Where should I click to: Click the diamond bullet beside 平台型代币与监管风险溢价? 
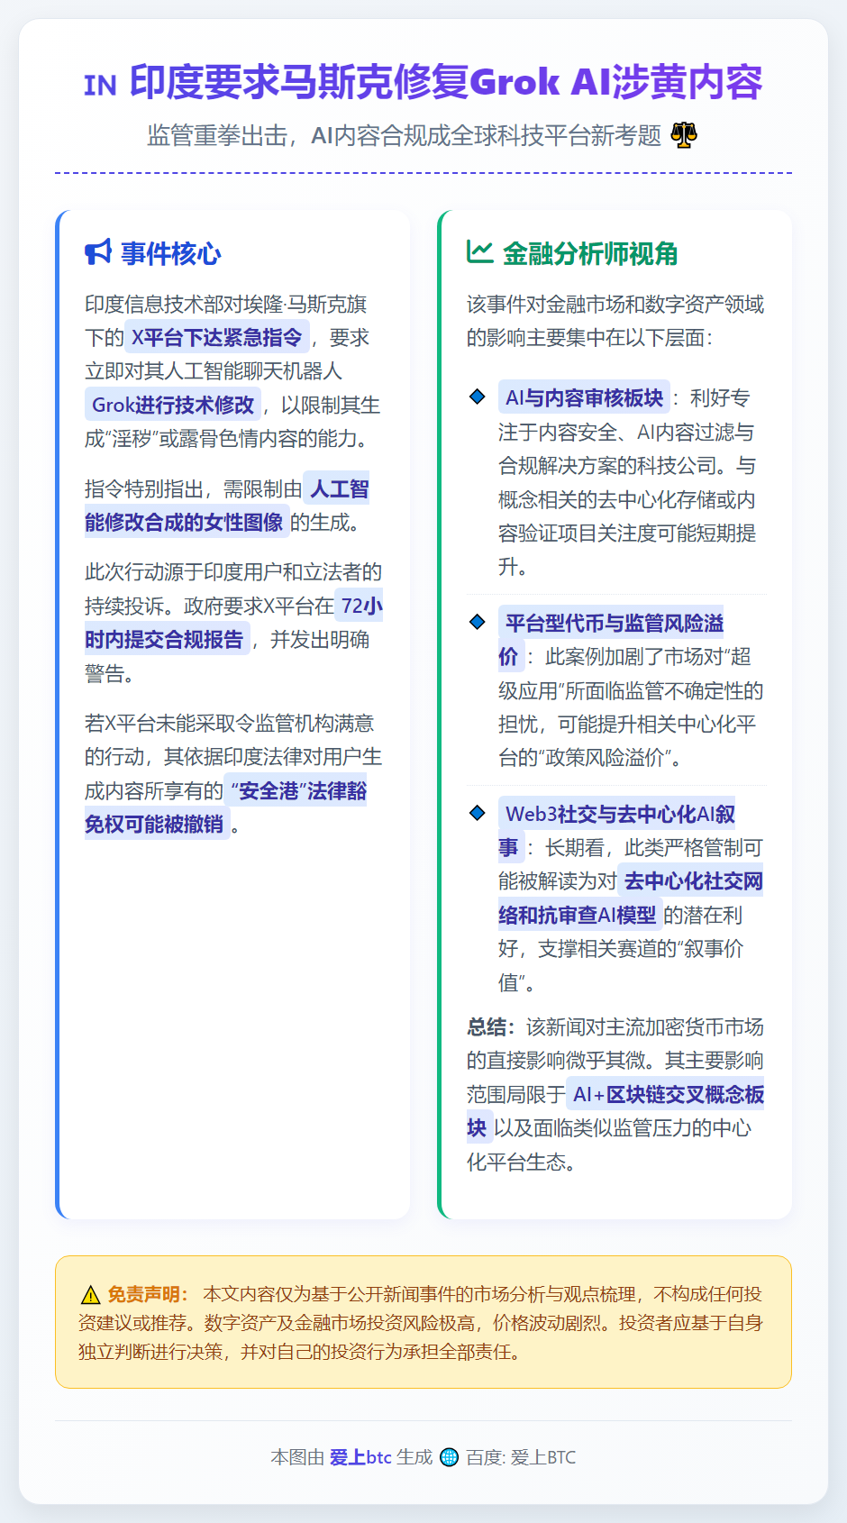(x=478, y=622)
